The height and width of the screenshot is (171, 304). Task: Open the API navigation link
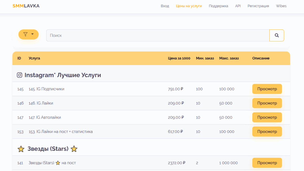(238, 6)
